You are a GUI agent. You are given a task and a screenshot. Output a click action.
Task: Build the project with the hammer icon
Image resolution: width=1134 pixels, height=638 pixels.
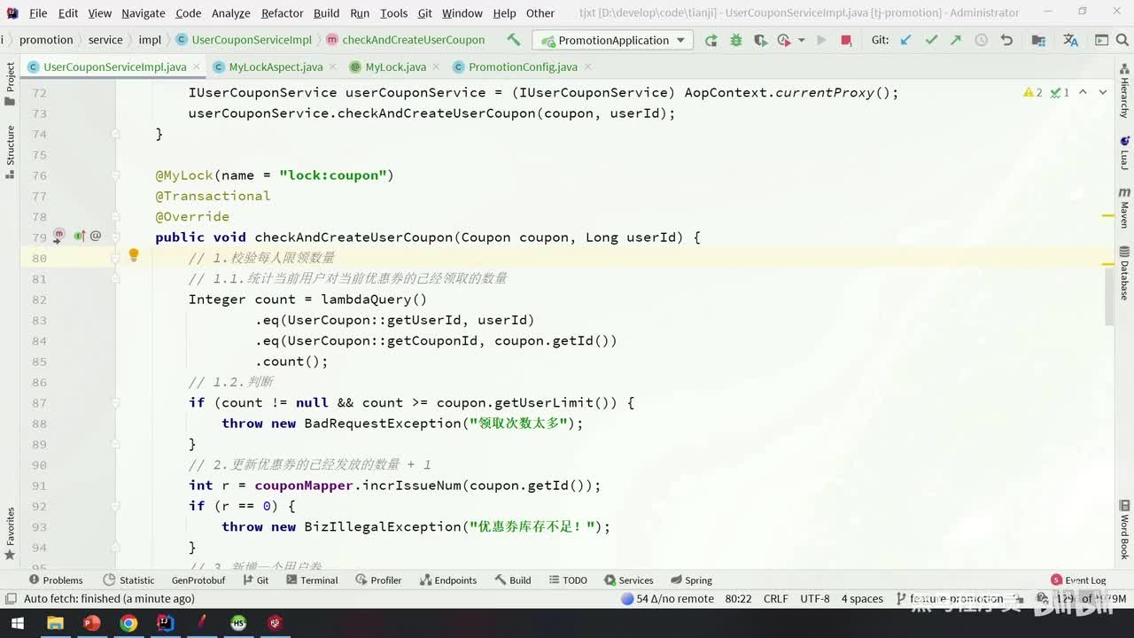tap(513, 40)
